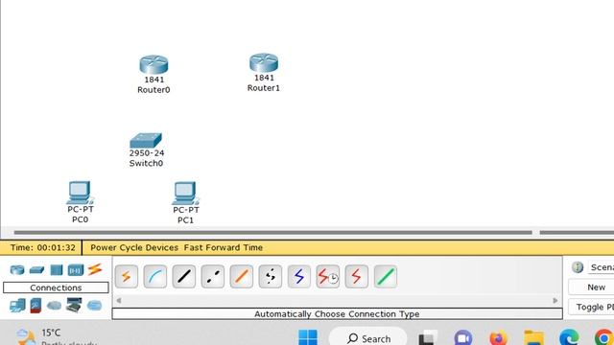Image resolution: width=614 pixels, height=345 pixels.
Task: Pick the Coaxial cable (blue zigzag)
Action: pos(298,277)
